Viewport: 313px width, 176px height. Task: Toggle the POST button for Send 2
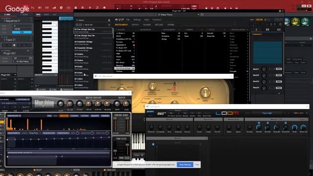pyautogui.click(x=279, y=75)
